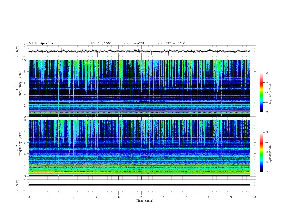Click the 5 minute tick on time axis
The width and height of the screenshot is (286, 221).
pos(141,197)
